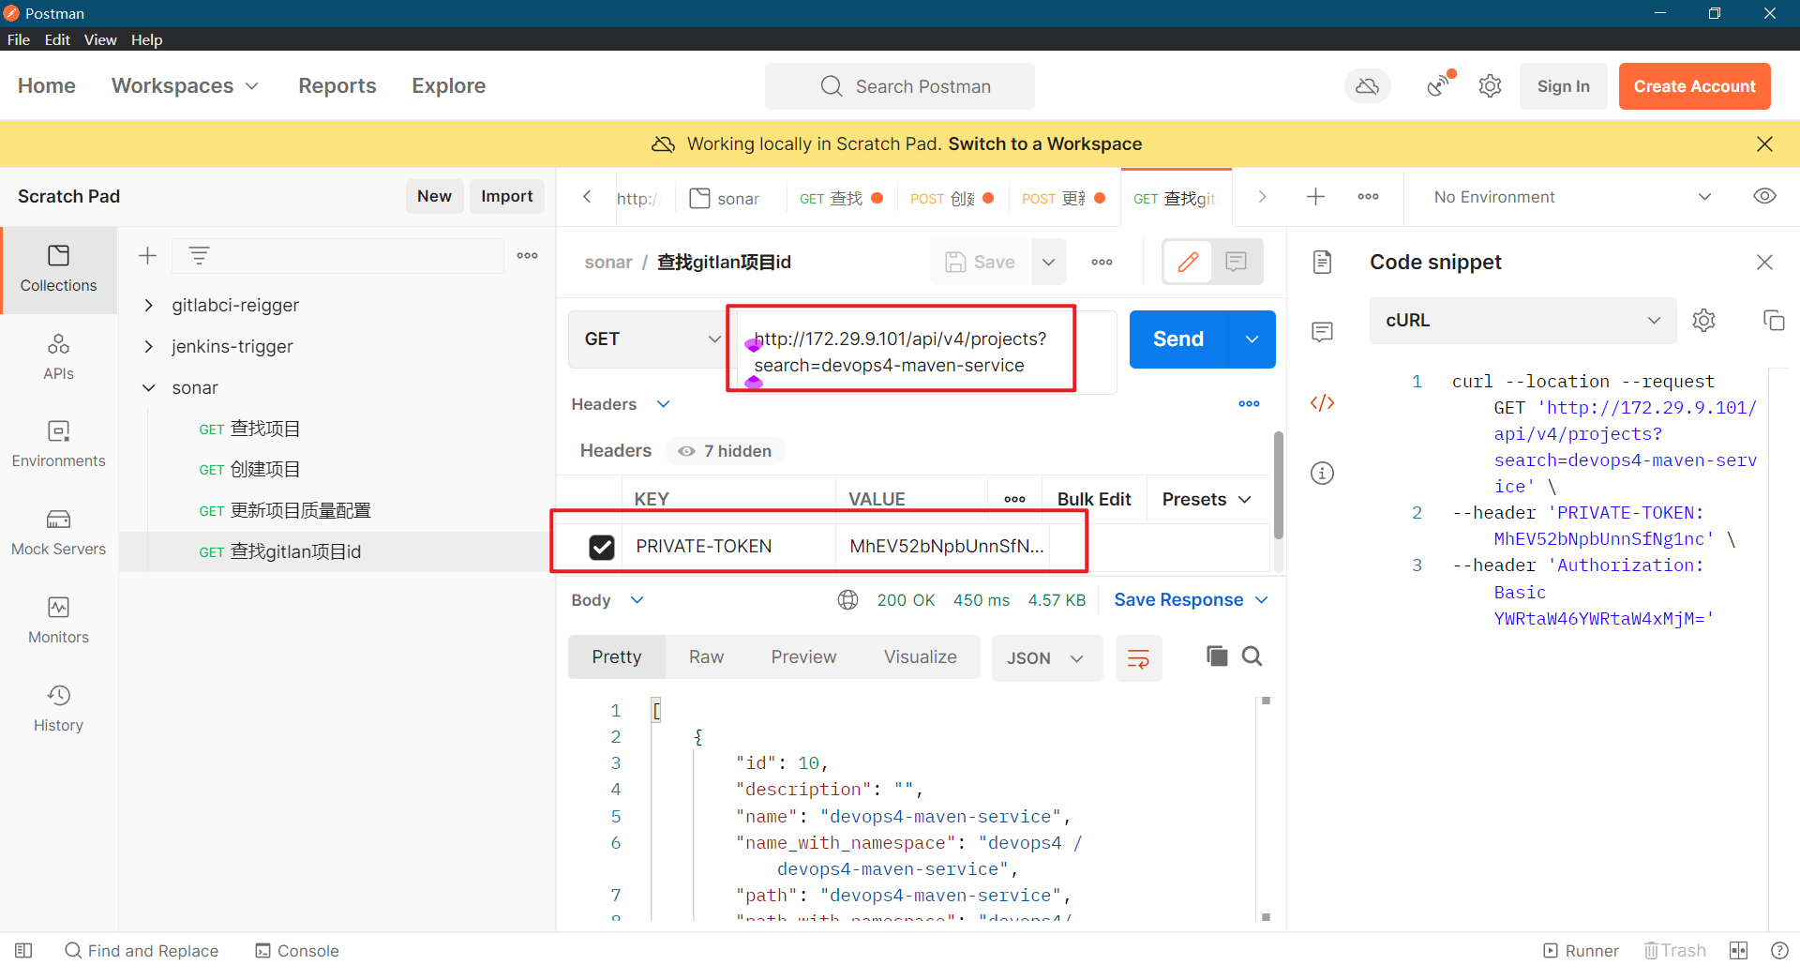Viewport: 1800px width, 965px height.
Task: Click Bulk Edit in headers table
Action: pos(1094,499)
